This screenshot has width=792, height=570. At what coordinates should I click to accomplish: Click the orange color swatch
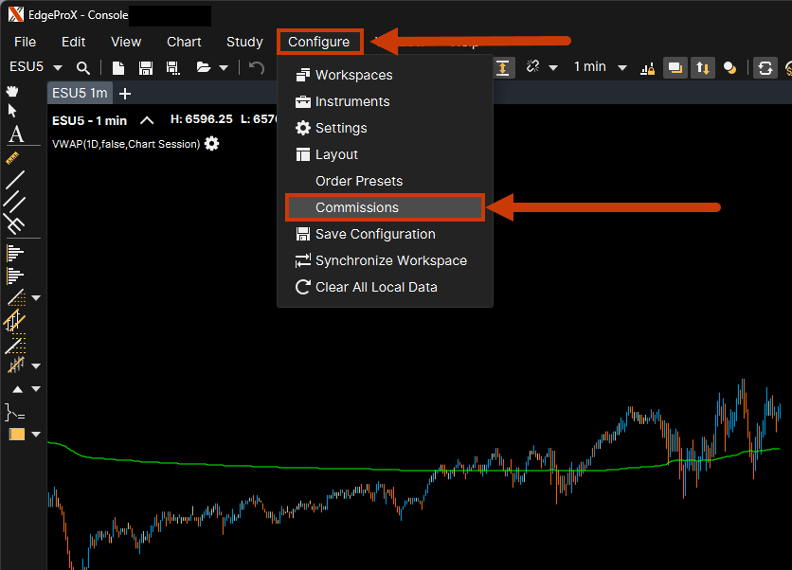(17, 435)
